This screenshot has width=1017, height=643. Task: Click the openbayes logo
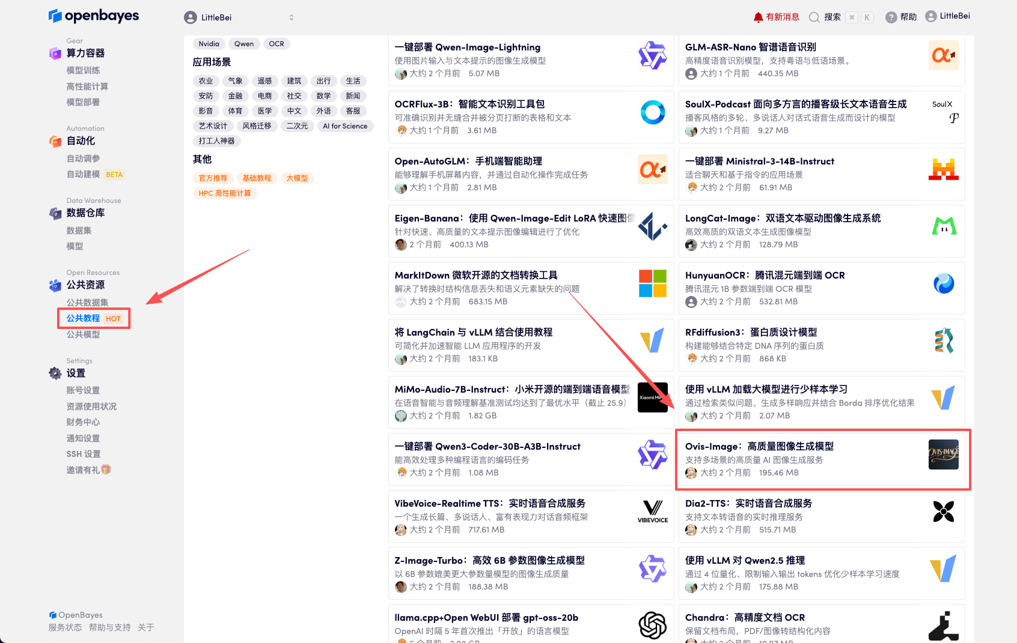93,16
